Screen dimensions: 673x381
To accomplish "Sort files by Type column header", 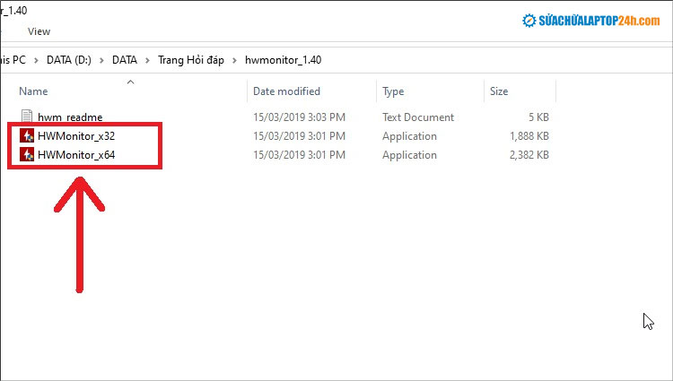I will tap(394, 91).
